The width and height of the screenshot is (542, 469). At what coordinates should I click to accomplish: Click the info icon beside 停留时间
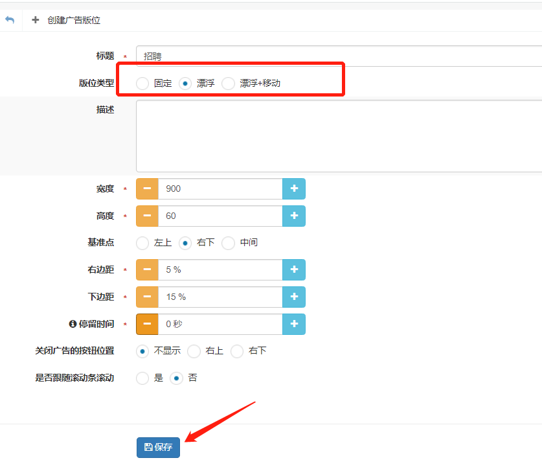coord(73,324)
